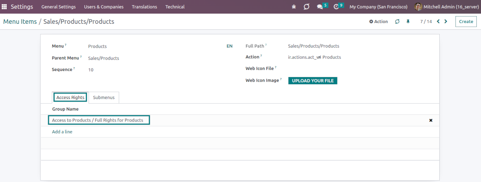
Task: Open the Action gear dropdown
Action: [x=378, y=22]
